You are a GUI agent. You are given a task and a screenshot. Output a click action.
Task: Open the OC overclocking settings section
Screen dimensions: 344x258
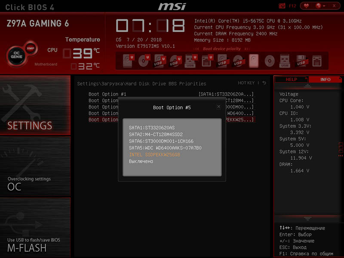click(x=35, y=166)
